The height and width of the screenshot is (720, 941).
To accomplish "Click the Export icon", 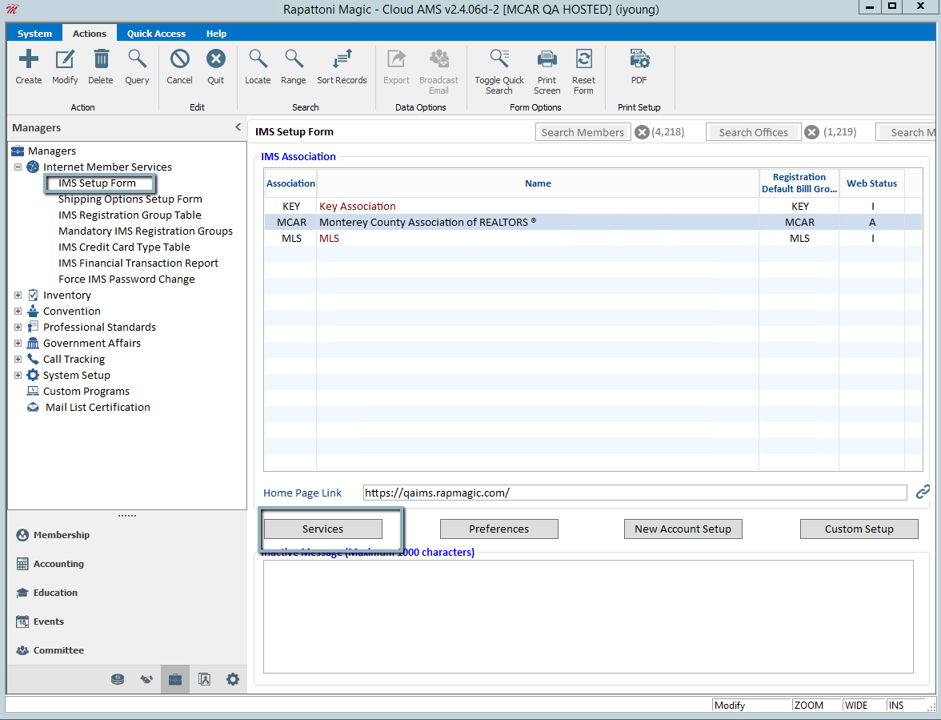I will 397,59.
